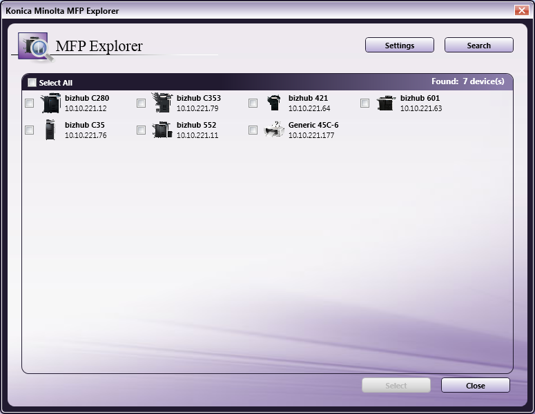Click the bizhub C353 device name
Image resolution: width=535 pixels, height=414 pixels.
(199, 98)
